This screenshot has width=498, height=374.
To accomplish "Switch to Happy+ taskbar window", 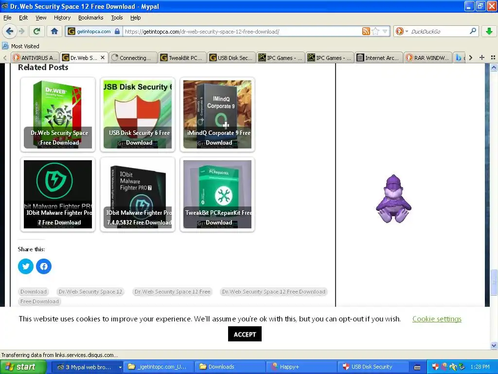I will coord(302,367).
